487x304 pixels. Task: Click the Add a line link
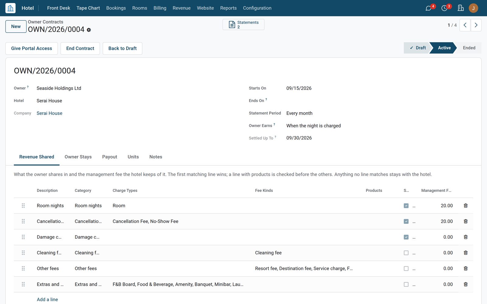coord(47,299)
